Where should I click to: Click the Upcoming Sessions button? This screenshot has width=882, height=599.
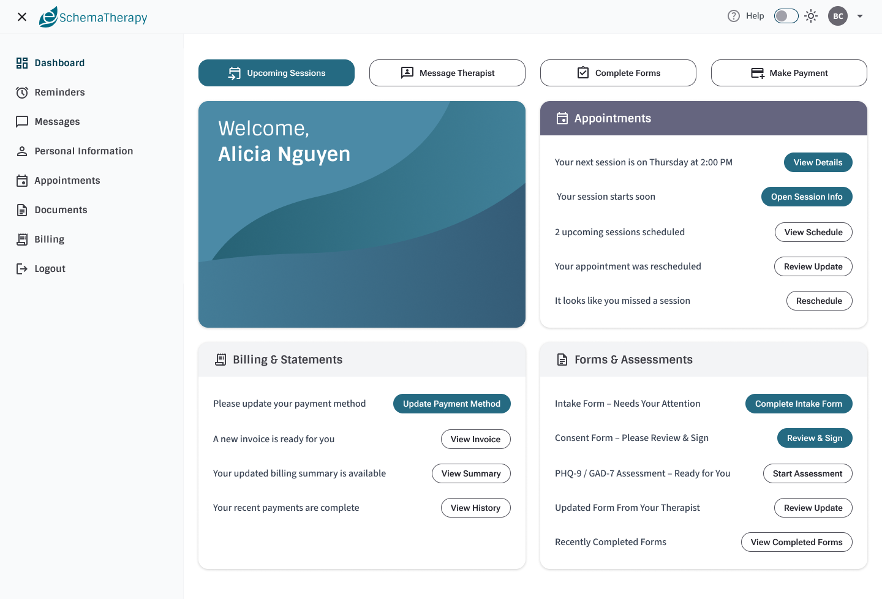click(x=276, y=73)
